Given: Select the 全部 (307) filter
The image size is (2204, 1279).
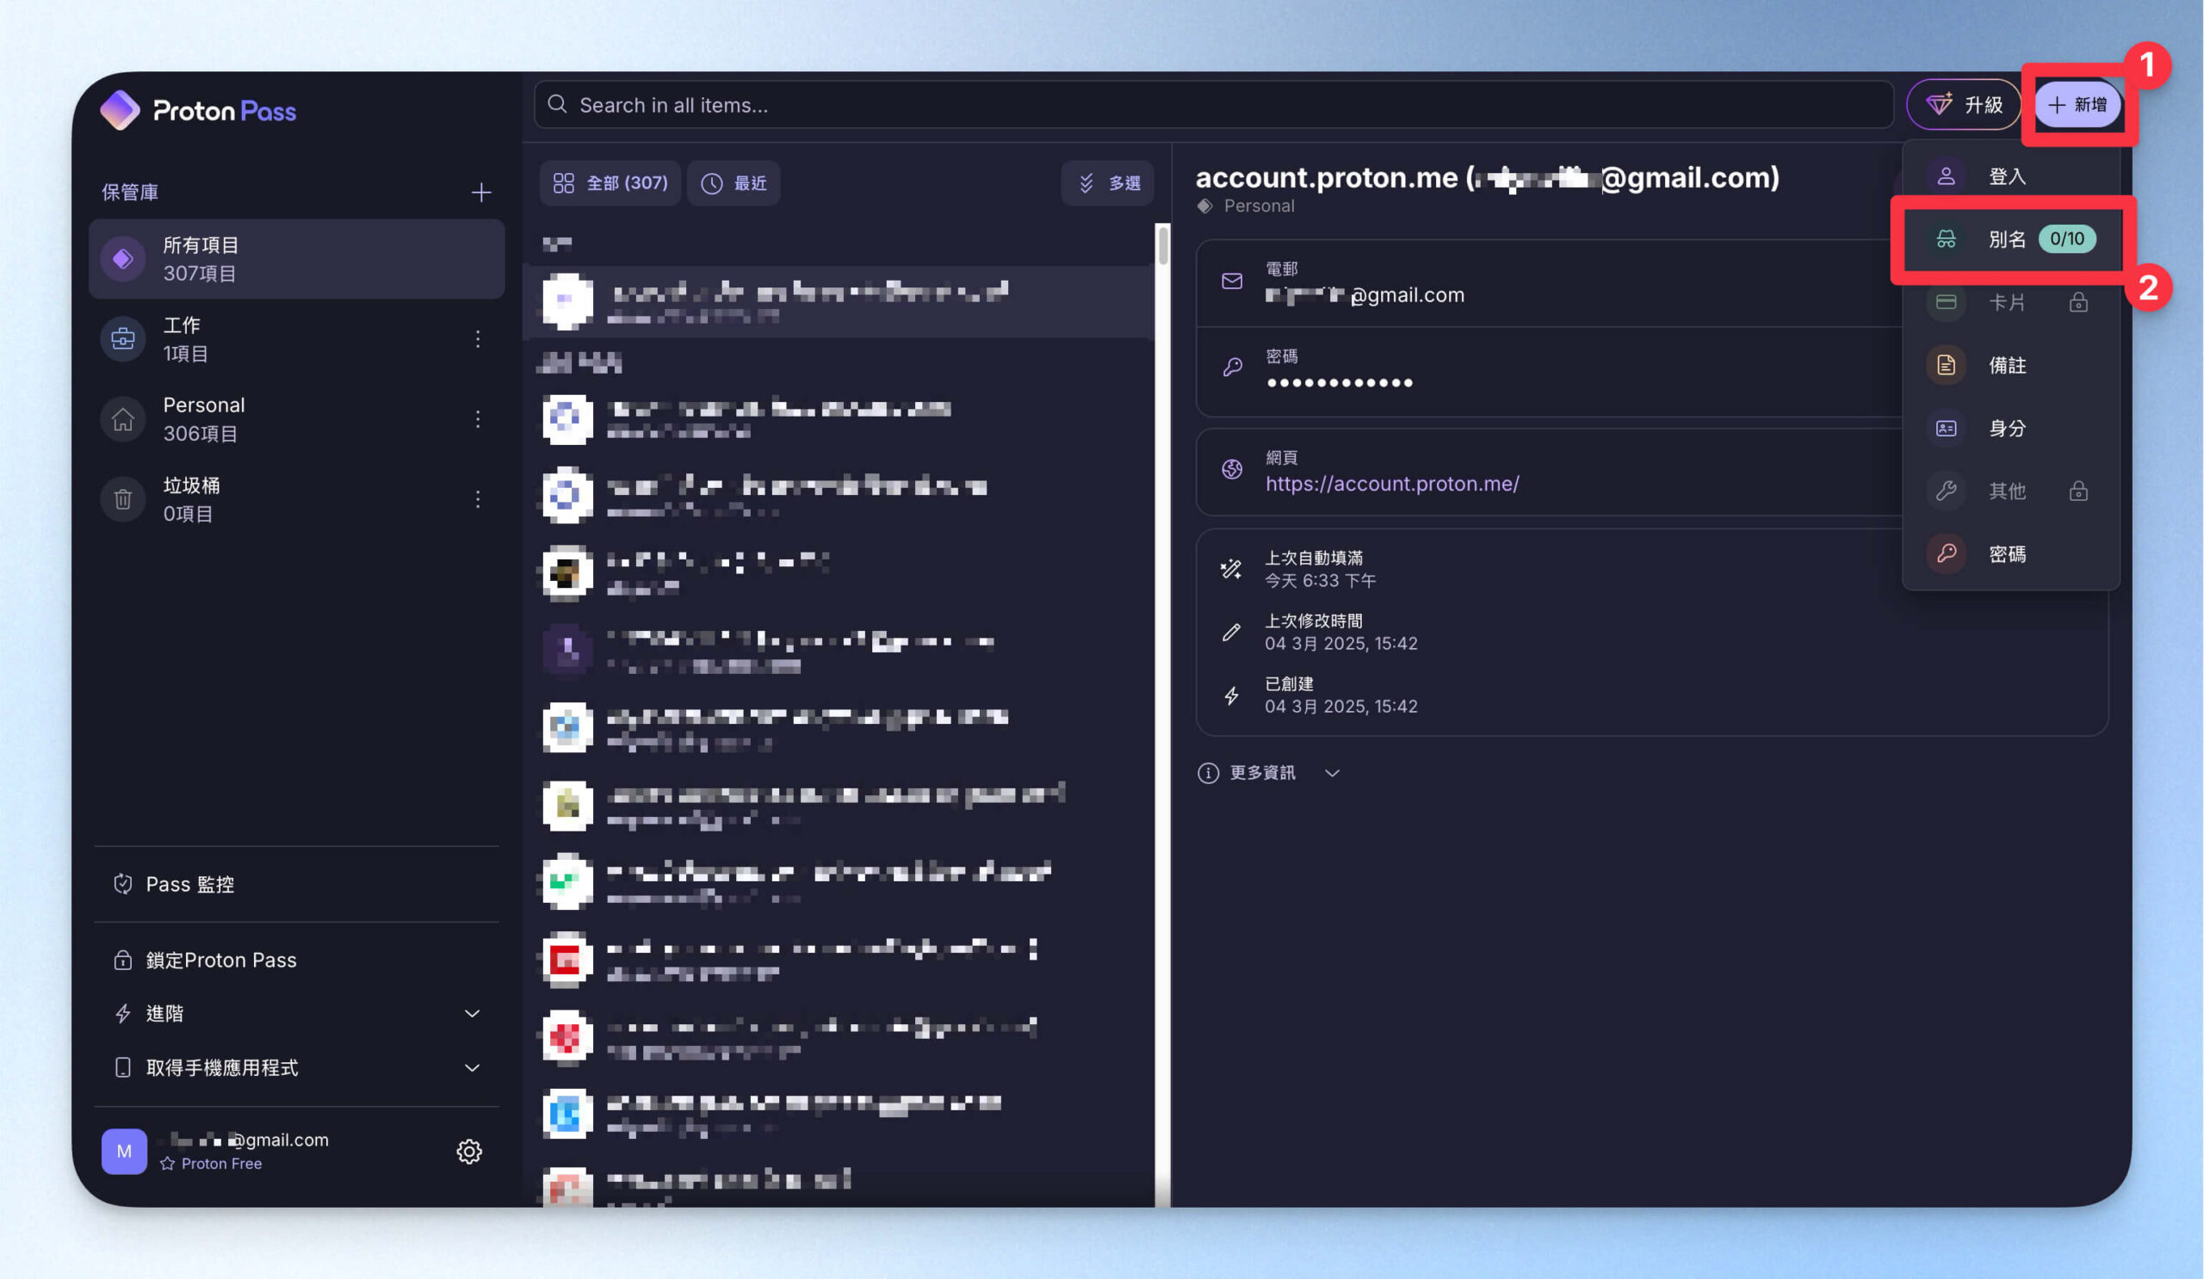Looking at the screenshot, I should [610, 183].
